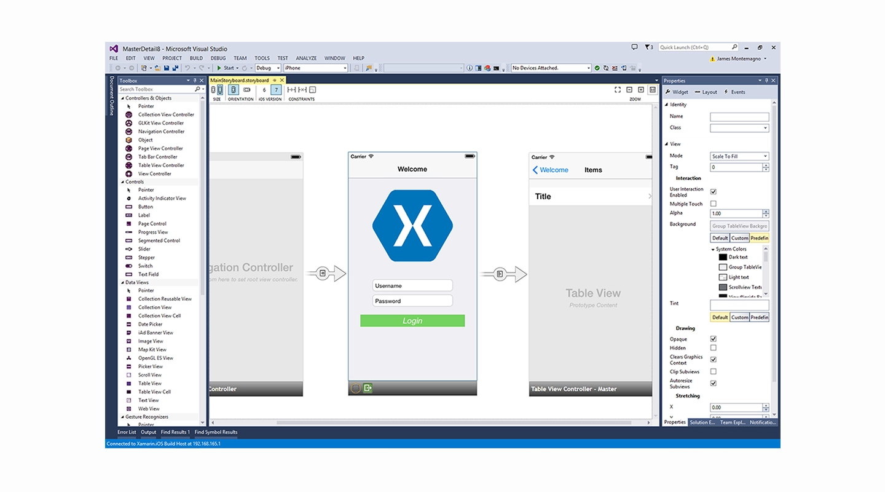Click the third constraints frame icon
The image size is (885, 492).
point(312,90)
